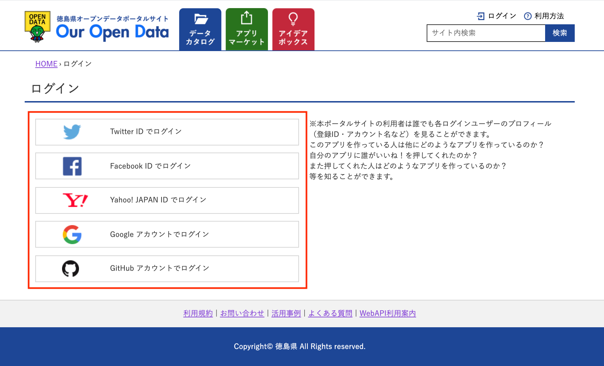Go to HOME via the breadcrumb
604x366 pixels.
coord(46,64)
